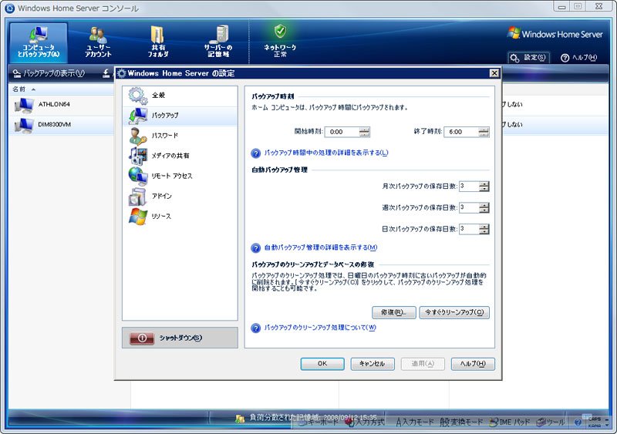Image resolution: width=617 pixels, height=434 pixels.
Task: Click inside the 終了時刻 time field
Action: [460, 132]
